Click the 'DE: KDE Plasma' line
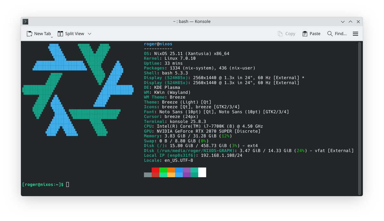 click(162, 87)
